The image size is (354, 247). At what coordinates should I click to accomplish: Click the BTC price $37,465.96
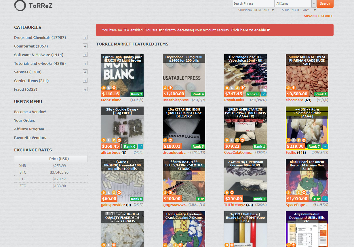[59, 172]
